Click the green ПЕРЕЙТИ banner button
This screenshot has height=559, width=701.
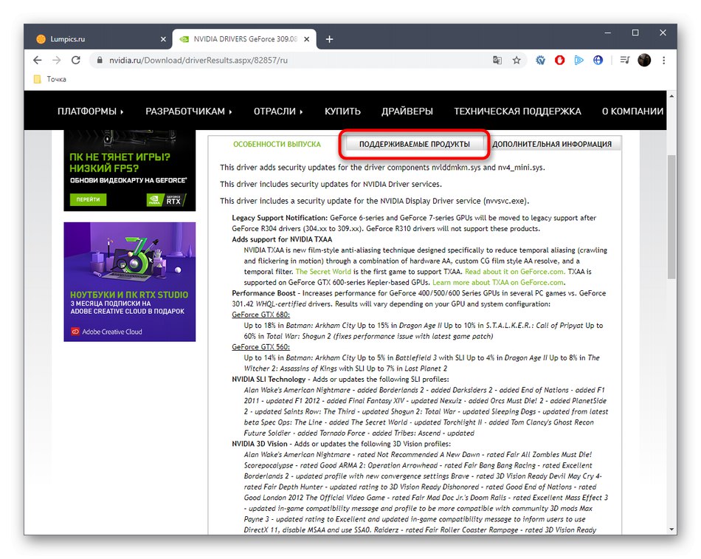pos(88,199)
